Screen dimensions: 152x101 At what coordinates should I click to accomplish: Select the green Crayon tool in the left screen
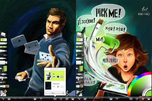tap(3, 47)
